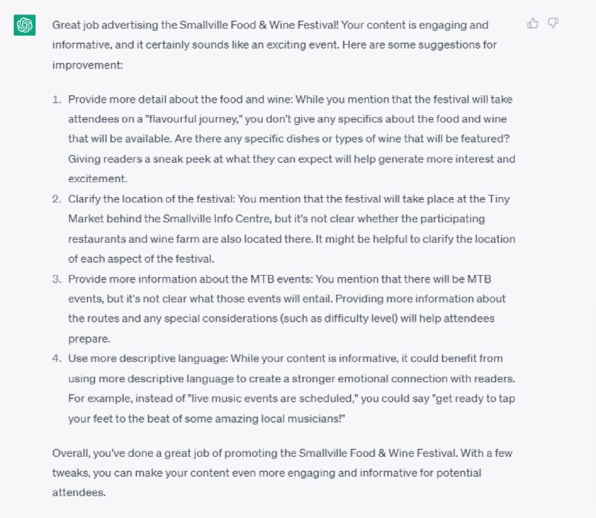Click the thumbs up feedback icon
This screenshot has width=596, height=518.
(533, 23)
